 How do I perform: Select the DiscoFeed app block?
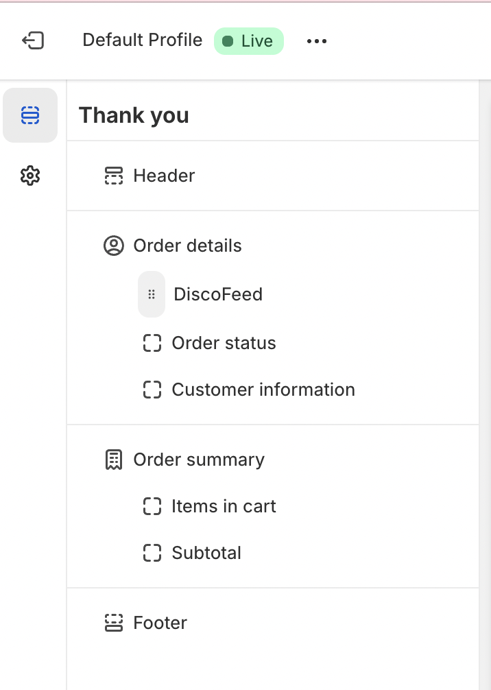coord(218,294)
